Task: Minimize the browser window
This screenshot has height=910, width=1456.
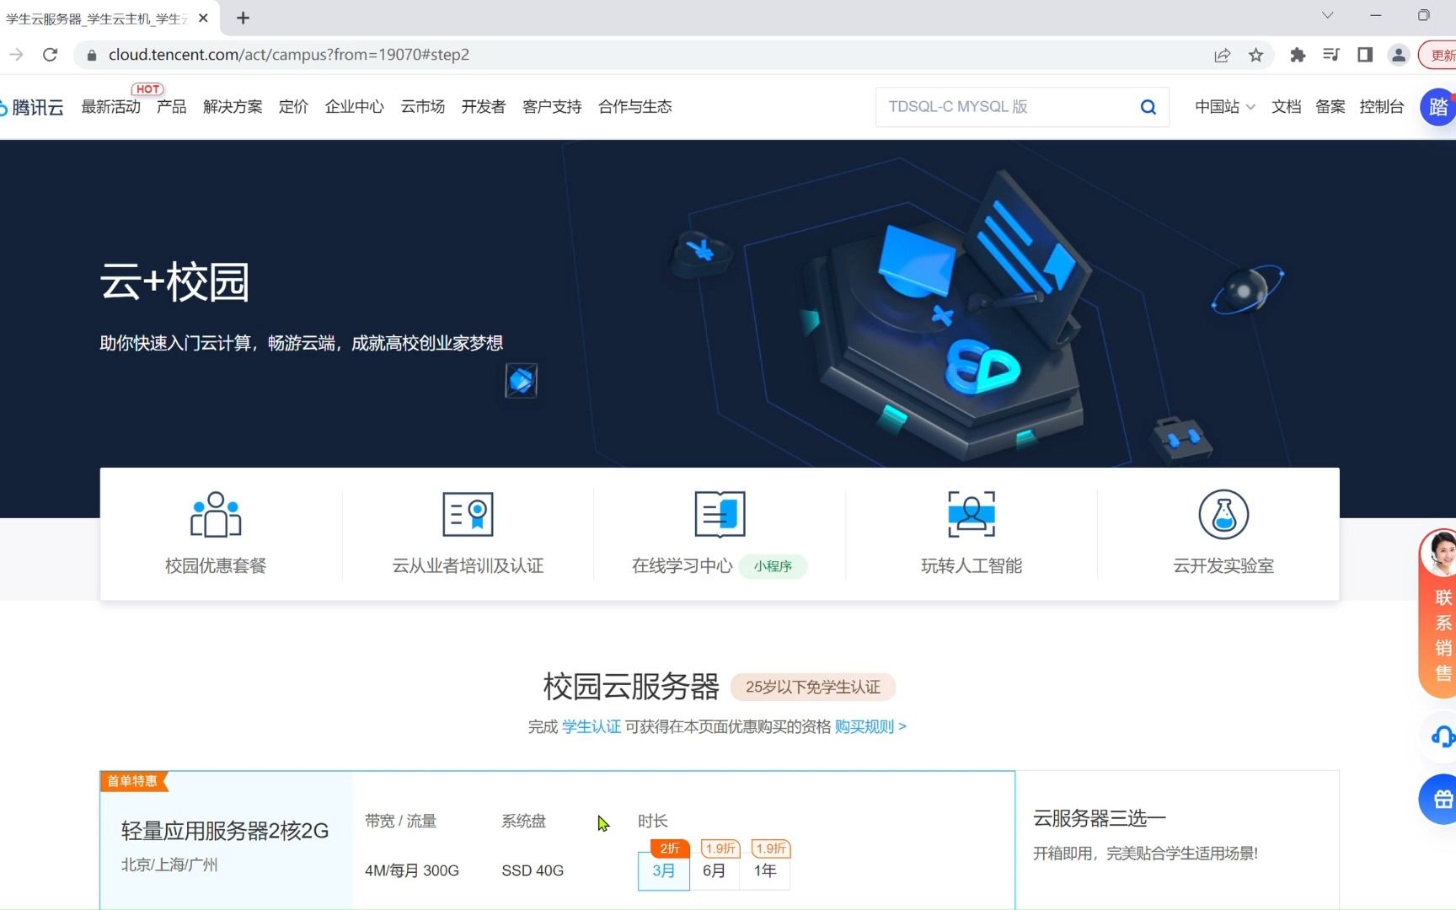Action: click(x=1376, y=15)
